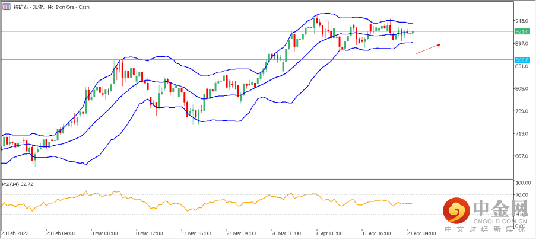Click the 759.0 price axis label

pos(522,111)
